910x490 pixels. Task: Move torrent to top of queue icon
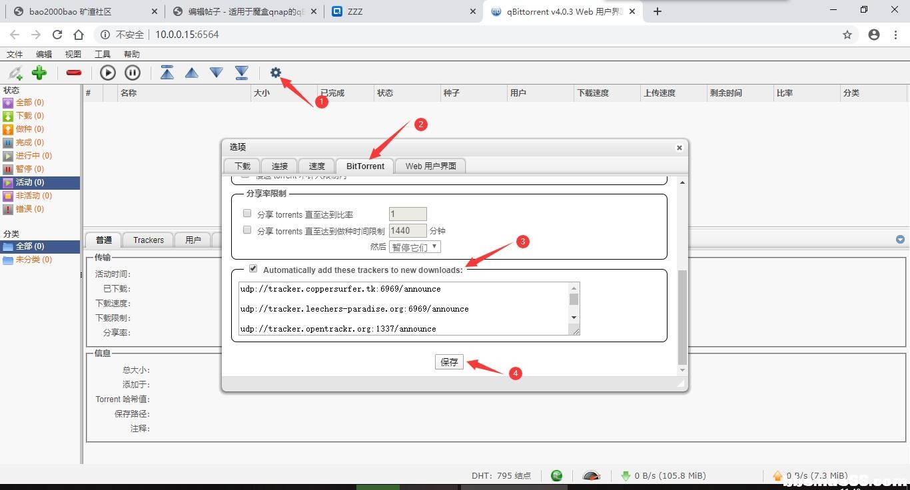tap(167, 73)
